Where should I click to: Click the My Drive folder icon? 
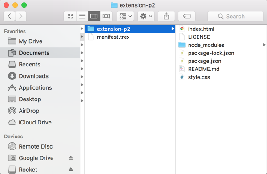tap(12, 41)
